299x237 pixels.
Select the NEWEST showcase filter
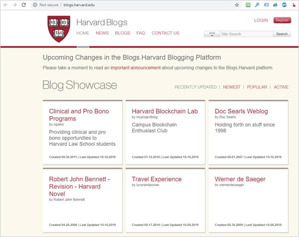[232, 87]
